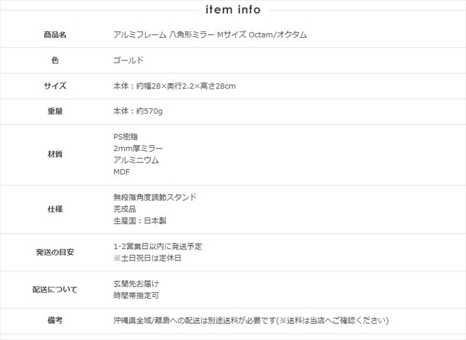Click the 無段階角度調節スタンド text
This screenshot has height=340, width=466.
pos(155,197)
